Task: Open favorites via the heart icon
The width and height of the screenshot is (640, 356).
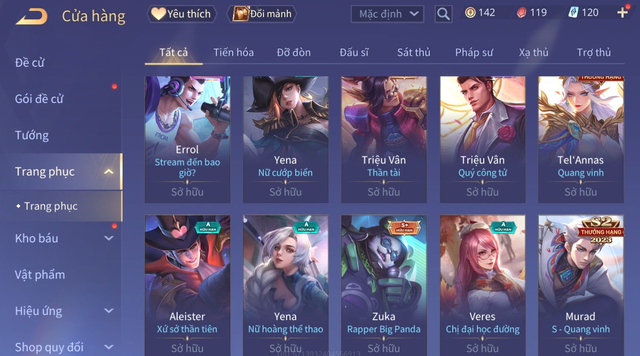Action: [158, 14]
